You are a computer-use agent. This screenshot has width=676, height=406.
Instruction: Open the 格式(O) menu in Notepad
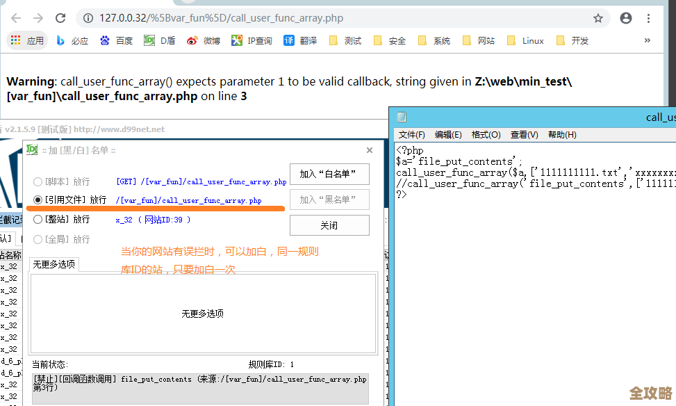pyautogui.click(x=486, y=134)
